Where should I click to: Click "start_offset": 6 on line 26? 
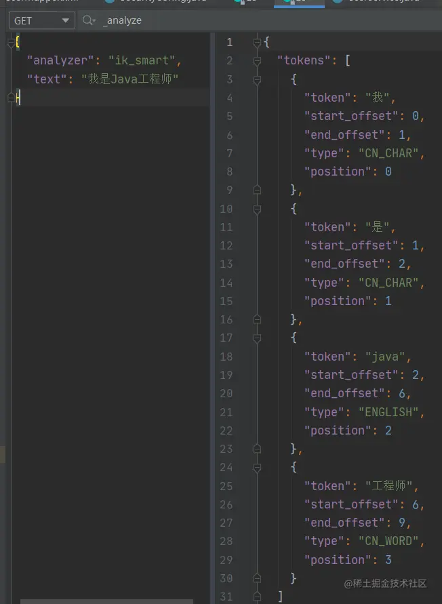[362, 504]
